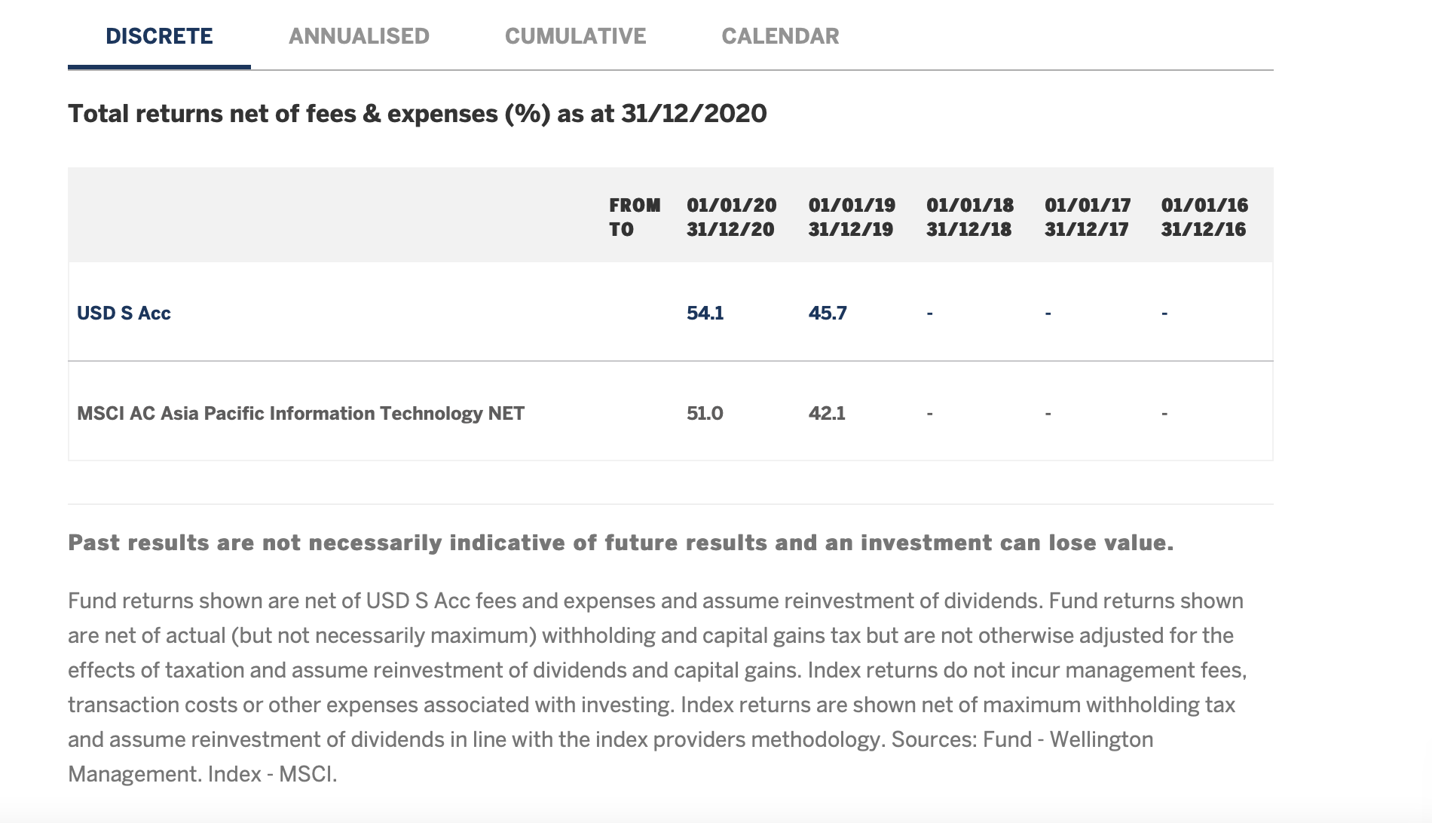Screen dimensions: 1432x823
Task: Select the 01/01/16 to 31/12/16 column header
Action: [x=1204, y=217]
